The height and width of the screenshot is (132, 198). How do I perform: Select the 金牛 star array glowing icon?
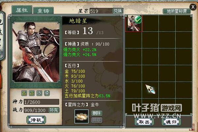pos(82,116)
